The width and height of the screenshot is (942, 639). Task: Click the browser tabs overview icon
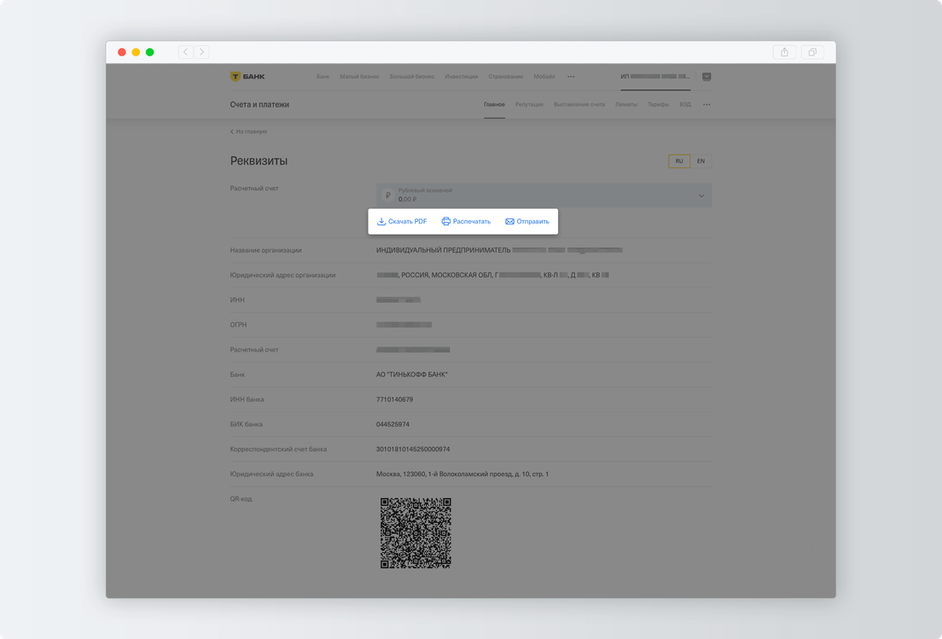[812, 52]
